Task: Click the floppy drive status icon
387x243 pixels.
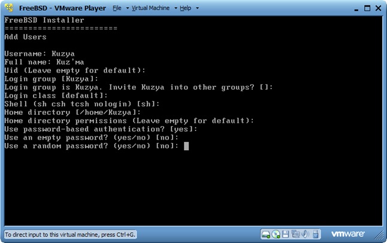Action: [x=286, y=234]
